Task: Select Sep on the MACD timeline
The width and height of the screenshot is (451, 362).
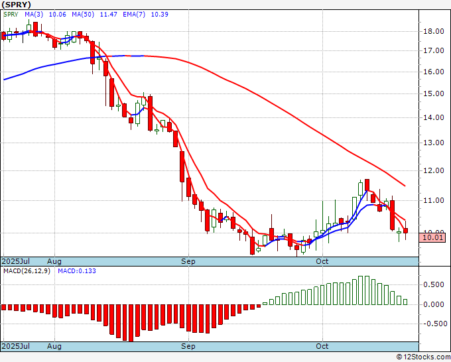Action: coord(188,346)
